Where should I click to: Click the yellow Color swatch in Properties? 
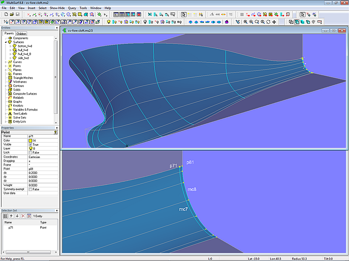(30, 141)
